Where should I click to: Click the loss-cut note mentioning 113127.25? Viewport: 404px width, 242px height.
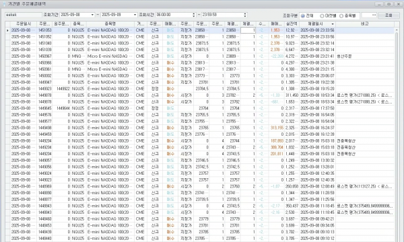[x=365, y=186]
